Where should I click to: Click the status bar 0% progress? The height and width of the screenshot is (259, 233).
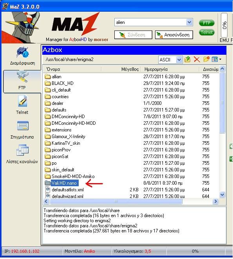[195, 251]
